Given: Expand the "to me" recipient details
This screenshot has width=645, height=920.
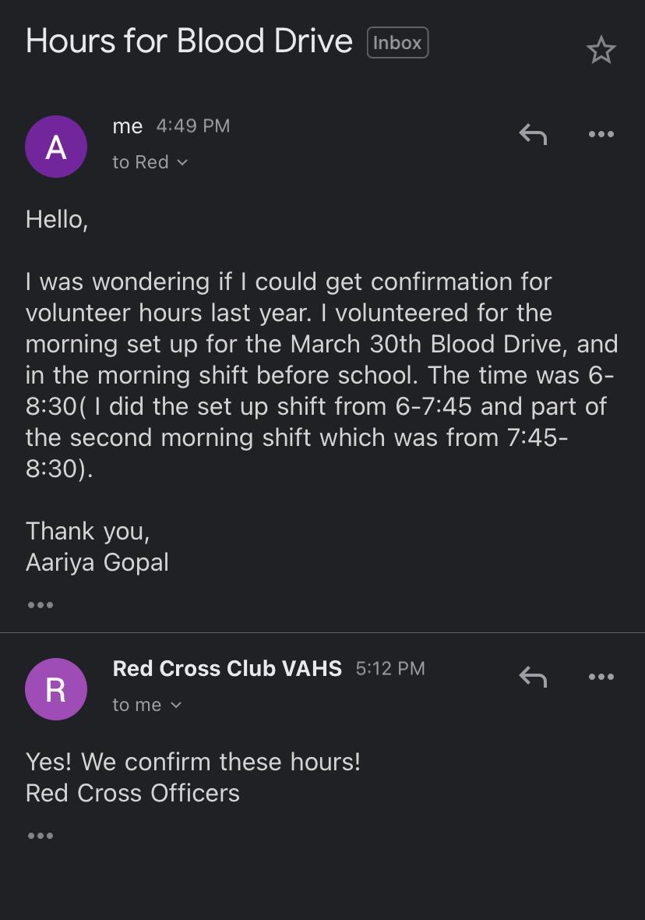Looking at the screenshot, I should click(x=146, y=705).
